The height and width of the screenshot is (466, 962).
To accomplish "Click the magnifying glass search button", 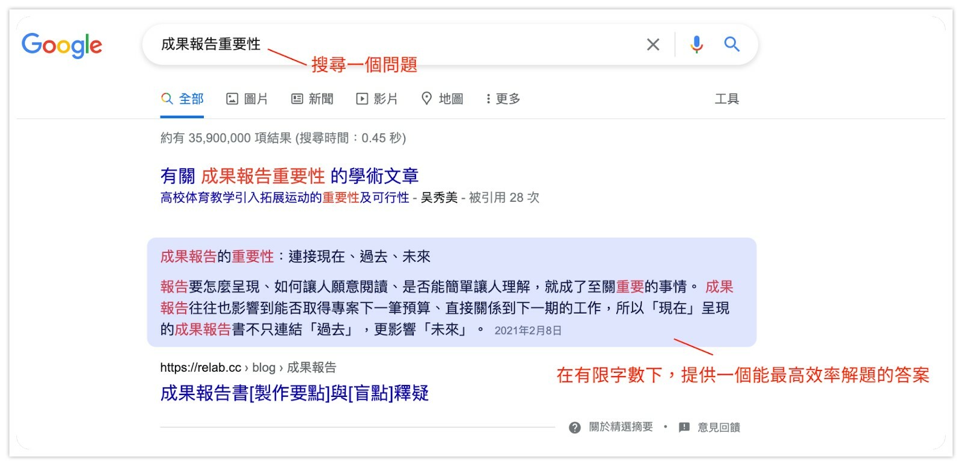I will pos(731,44).
